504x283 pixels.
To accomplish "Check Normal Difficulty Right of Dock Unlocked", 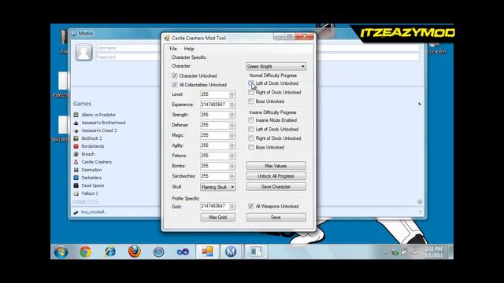I will click(x=251, y=92).
